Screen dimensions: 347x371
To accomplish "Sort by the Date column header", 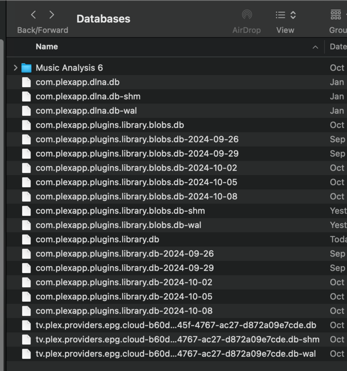I will point(338,46).
